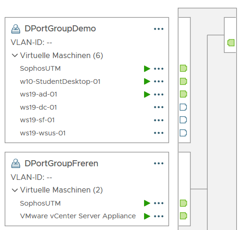The height and width of the screenshot is (230, 240).
Task: Select w10-StudentDesktop-01 virtual machine entry
Action: pos(60,82)
